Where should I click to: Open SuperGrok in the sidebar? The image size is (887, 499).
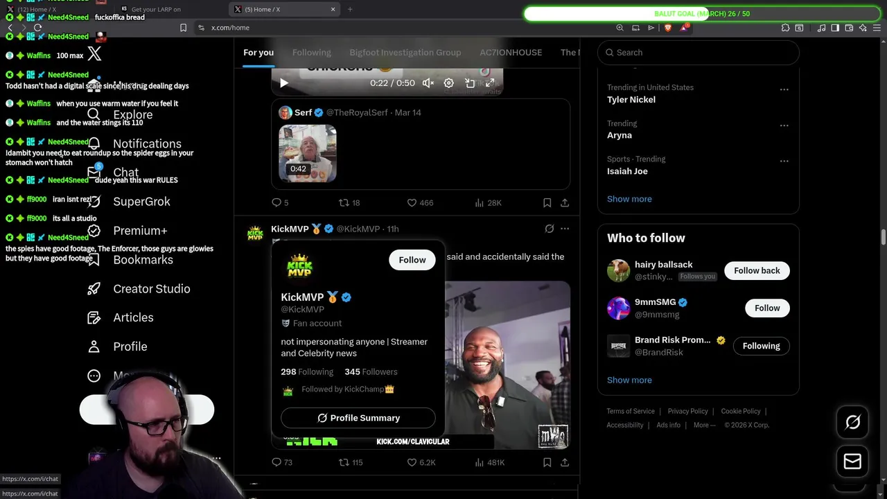pos(128,202)
